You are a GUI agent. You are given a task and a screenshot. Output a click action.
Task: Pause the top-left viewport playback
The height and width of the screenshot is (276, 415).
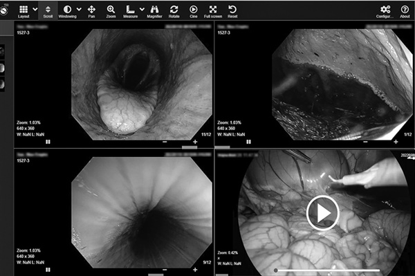48,142
